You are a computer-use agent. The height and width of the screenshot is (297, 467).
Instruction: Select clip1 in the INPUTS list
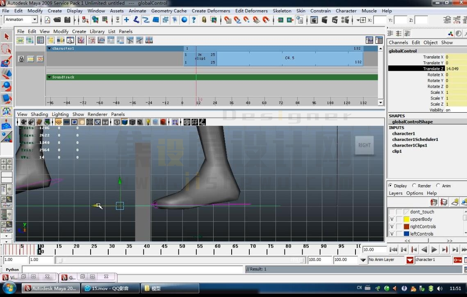click(x=397, y=151)
